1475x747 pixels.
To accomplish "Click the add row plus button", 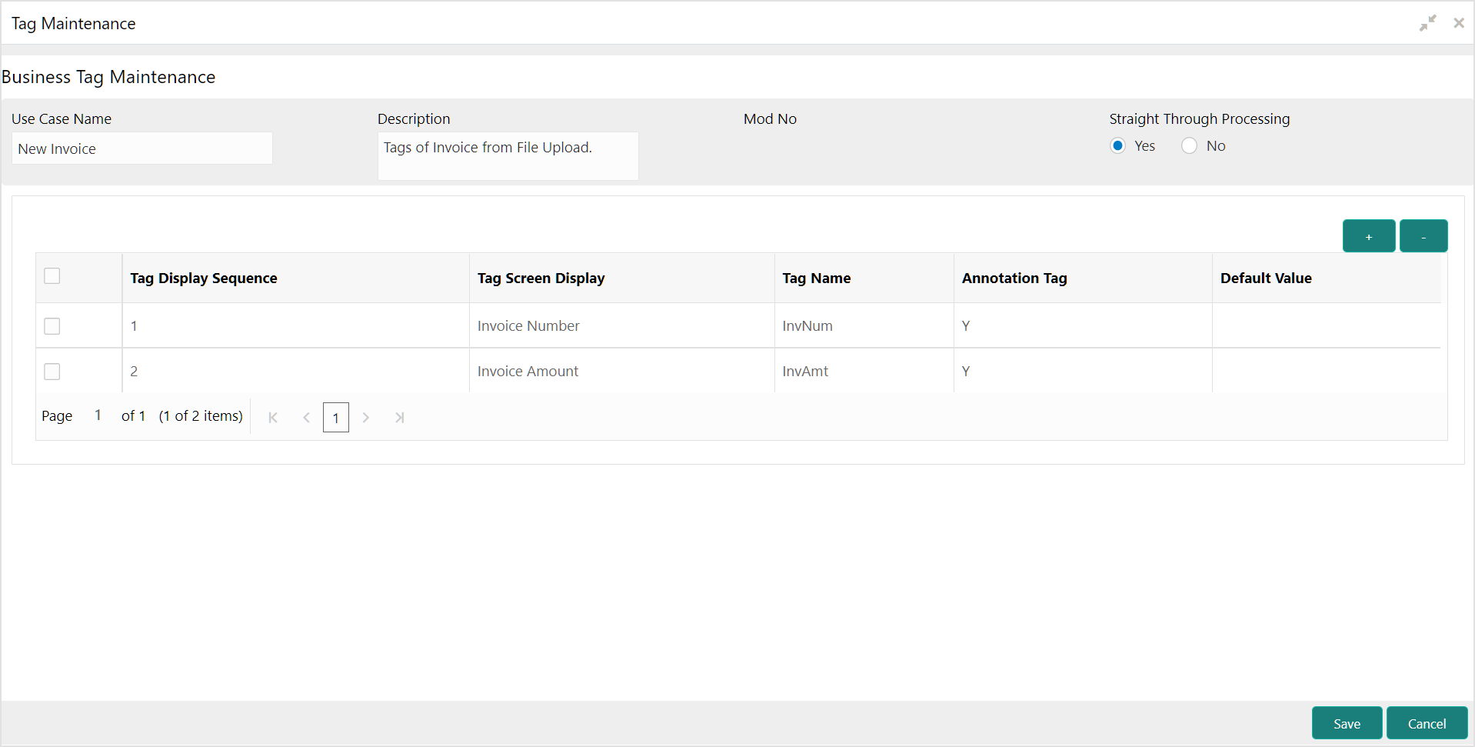I will click(x=1368, y=236).
